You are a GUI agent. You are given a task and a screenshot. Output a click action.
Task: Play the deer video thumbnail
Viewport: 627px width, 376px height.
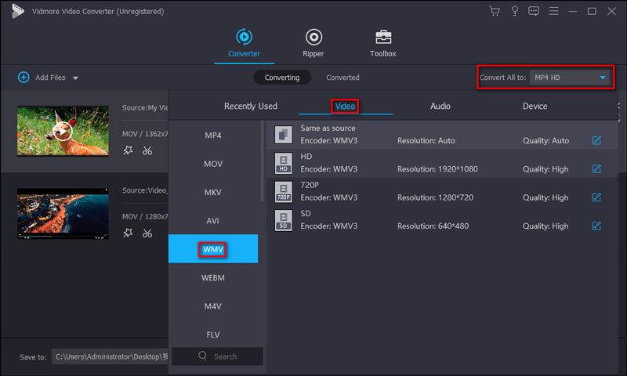[63, 131]
